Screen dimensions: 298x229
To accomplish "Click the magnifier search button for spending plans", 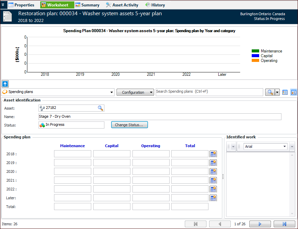I will 270,92.
